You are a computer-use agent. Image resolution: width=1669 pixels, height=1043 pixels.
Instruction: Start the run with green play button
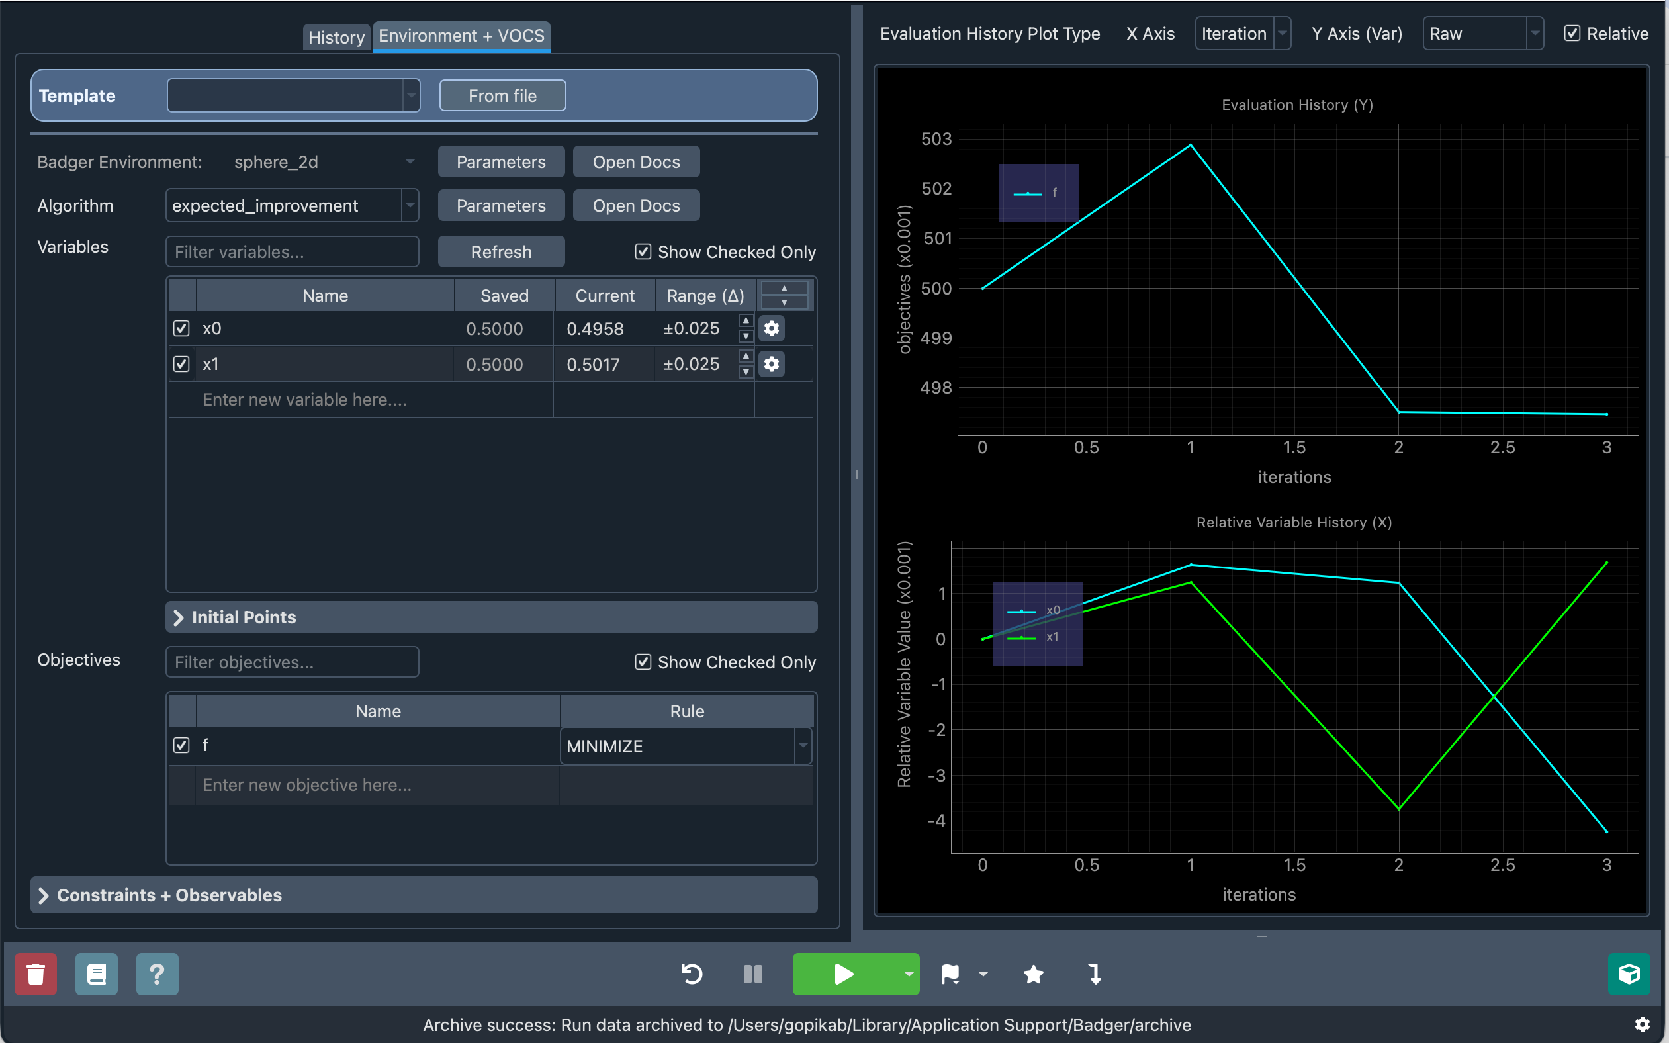coord(844,974)
